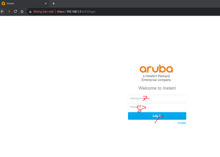Click 'a Hewlett Packard Enterprise company' text

click(x=157, y=78)
